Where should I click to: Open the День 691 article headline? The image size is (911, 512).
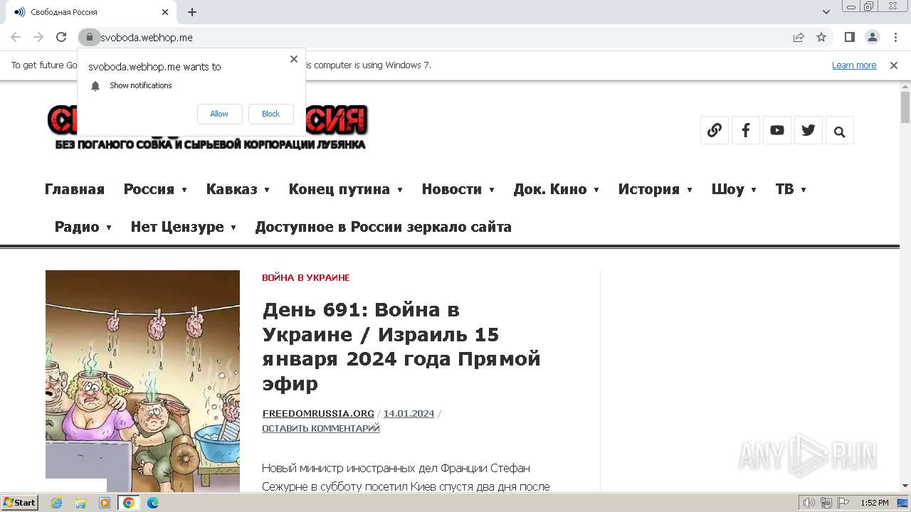[401, 346]
